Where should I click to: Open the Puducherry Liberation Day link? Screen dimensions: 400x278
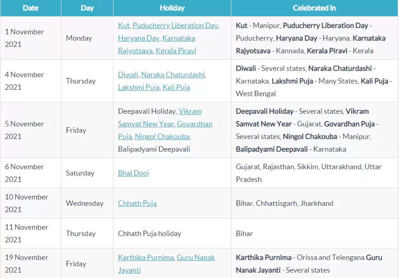click(175, 25)
